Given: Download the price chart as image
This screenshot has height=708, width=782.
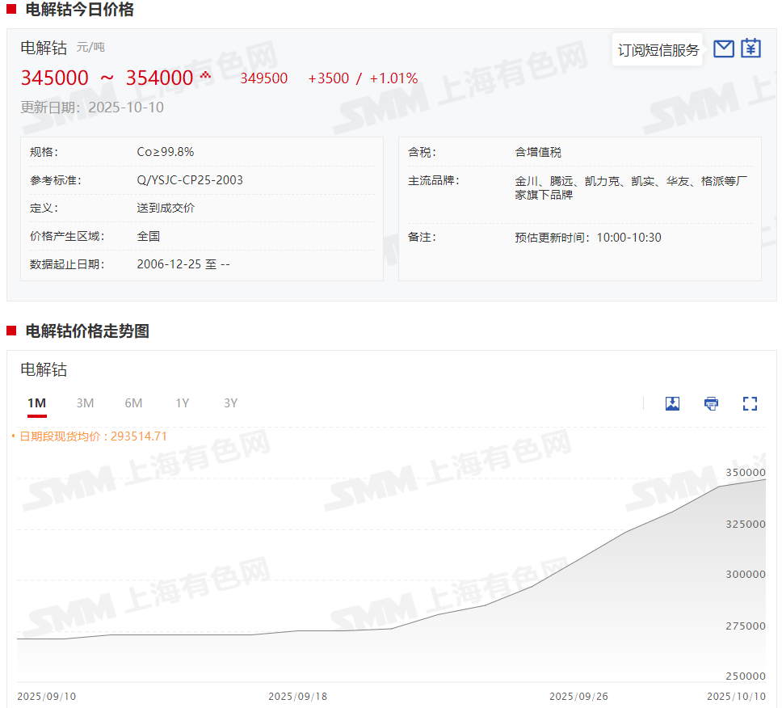Looking at the screenshot, I should 672,403.
